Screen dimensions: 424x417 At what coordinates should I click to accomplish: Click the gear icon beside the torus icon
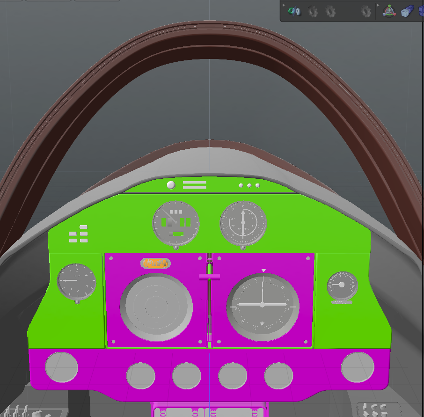click(x=313, y=11)
